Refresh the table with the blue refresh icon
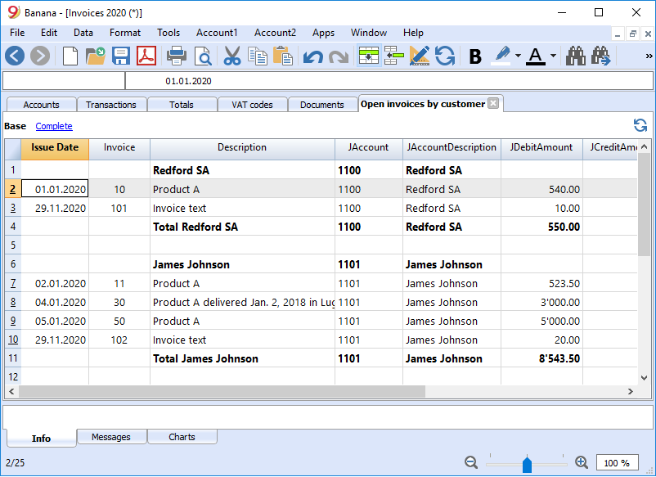Screen dimensions: 656x477 pyautogui.click(x=640, y=125)
